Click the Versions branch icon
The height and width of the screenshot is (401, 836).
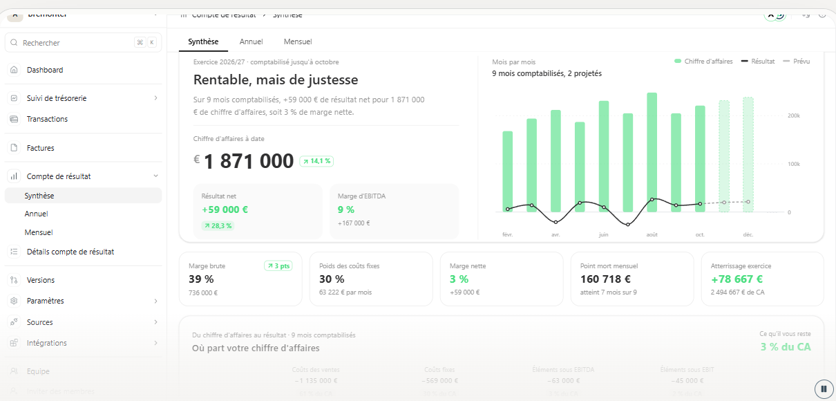tap(14, 280)
